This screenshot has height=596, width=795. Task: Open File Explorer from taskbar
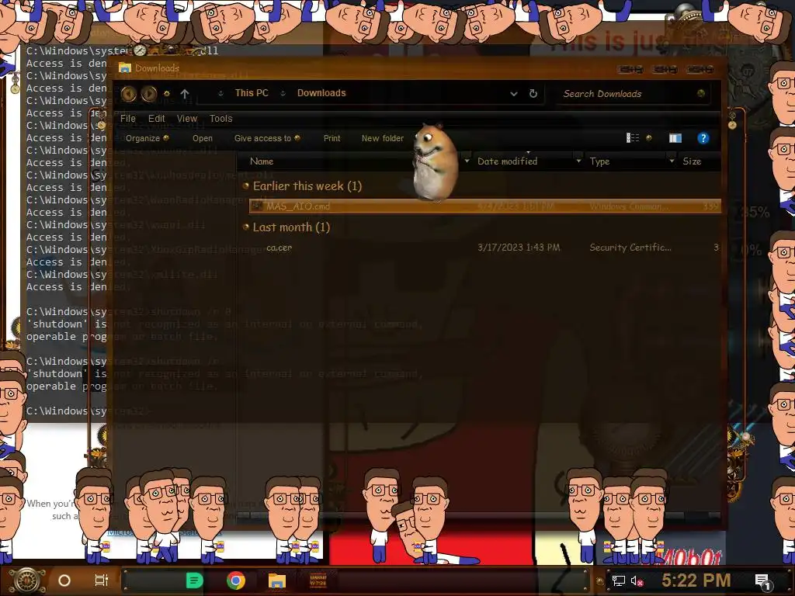click(x=277, y=580)
